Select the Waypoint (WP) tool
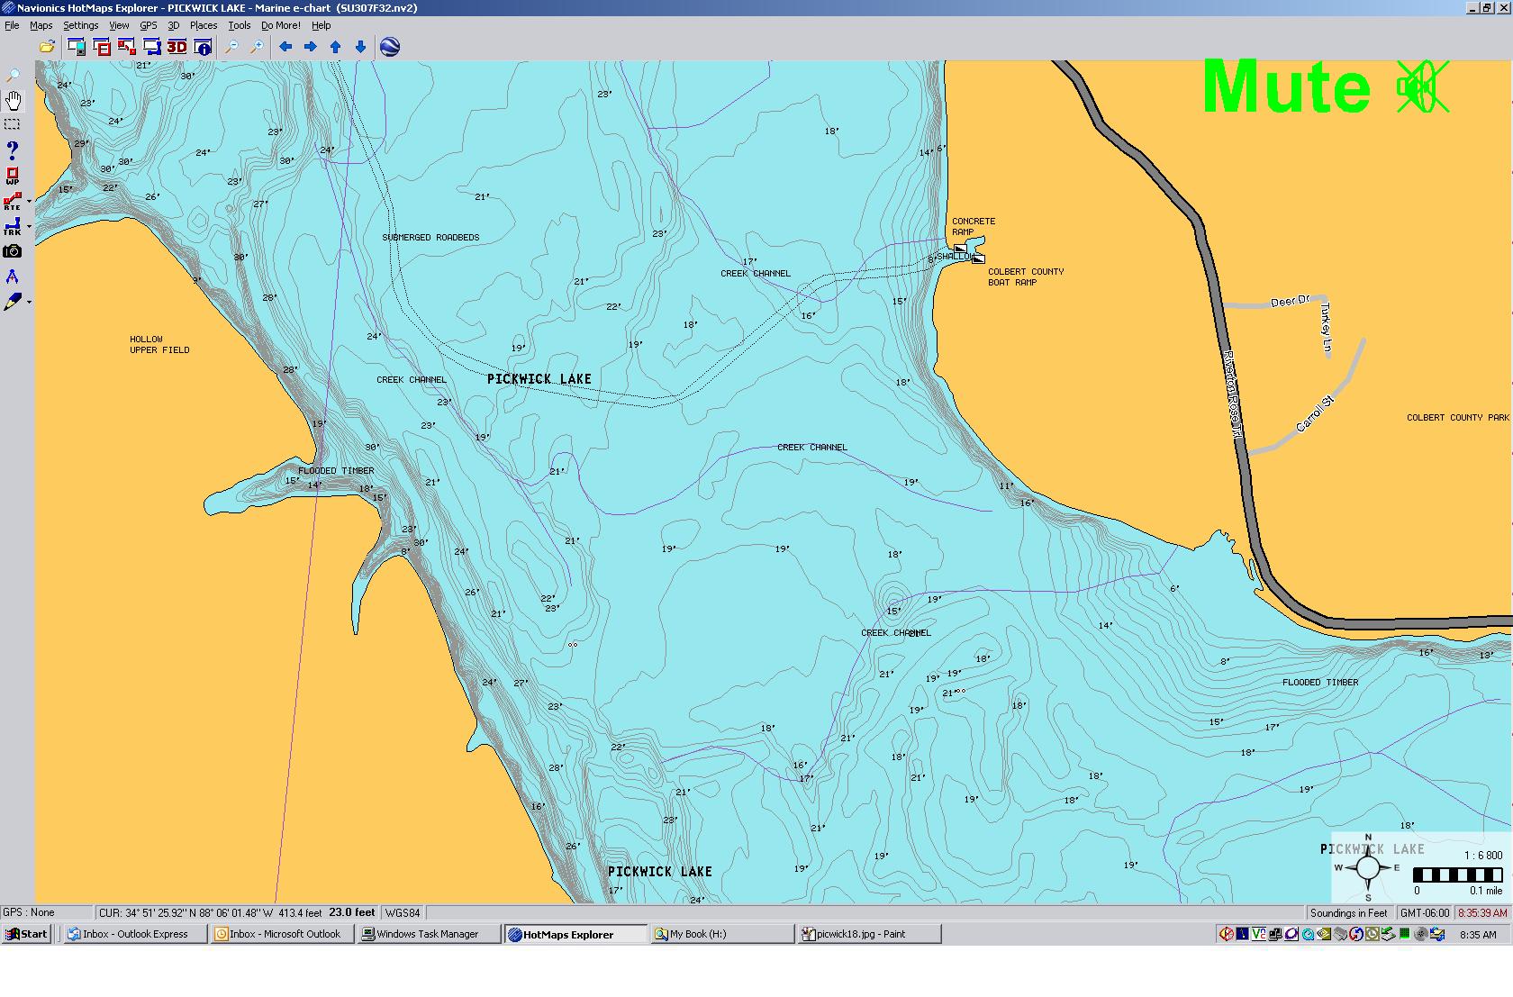1513x997 pixels. click(x=13, y=176)
